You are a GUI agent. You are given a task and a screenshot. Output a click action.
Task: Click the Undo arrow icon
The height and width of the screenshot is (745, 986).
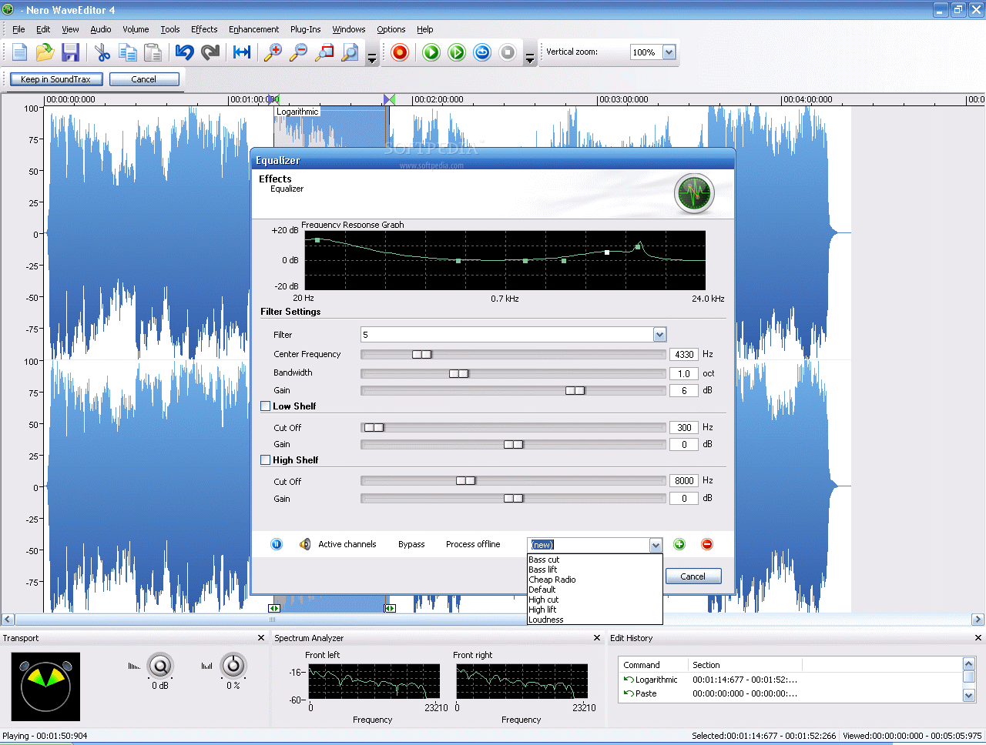point(184,52)
